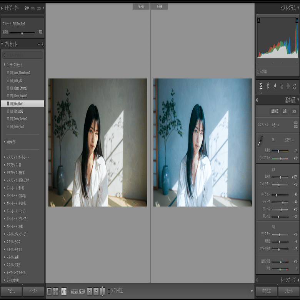This screenshot has width=300, height=300.
Task: Select the Edit sliders tool icon
Action: click(261, 86)
